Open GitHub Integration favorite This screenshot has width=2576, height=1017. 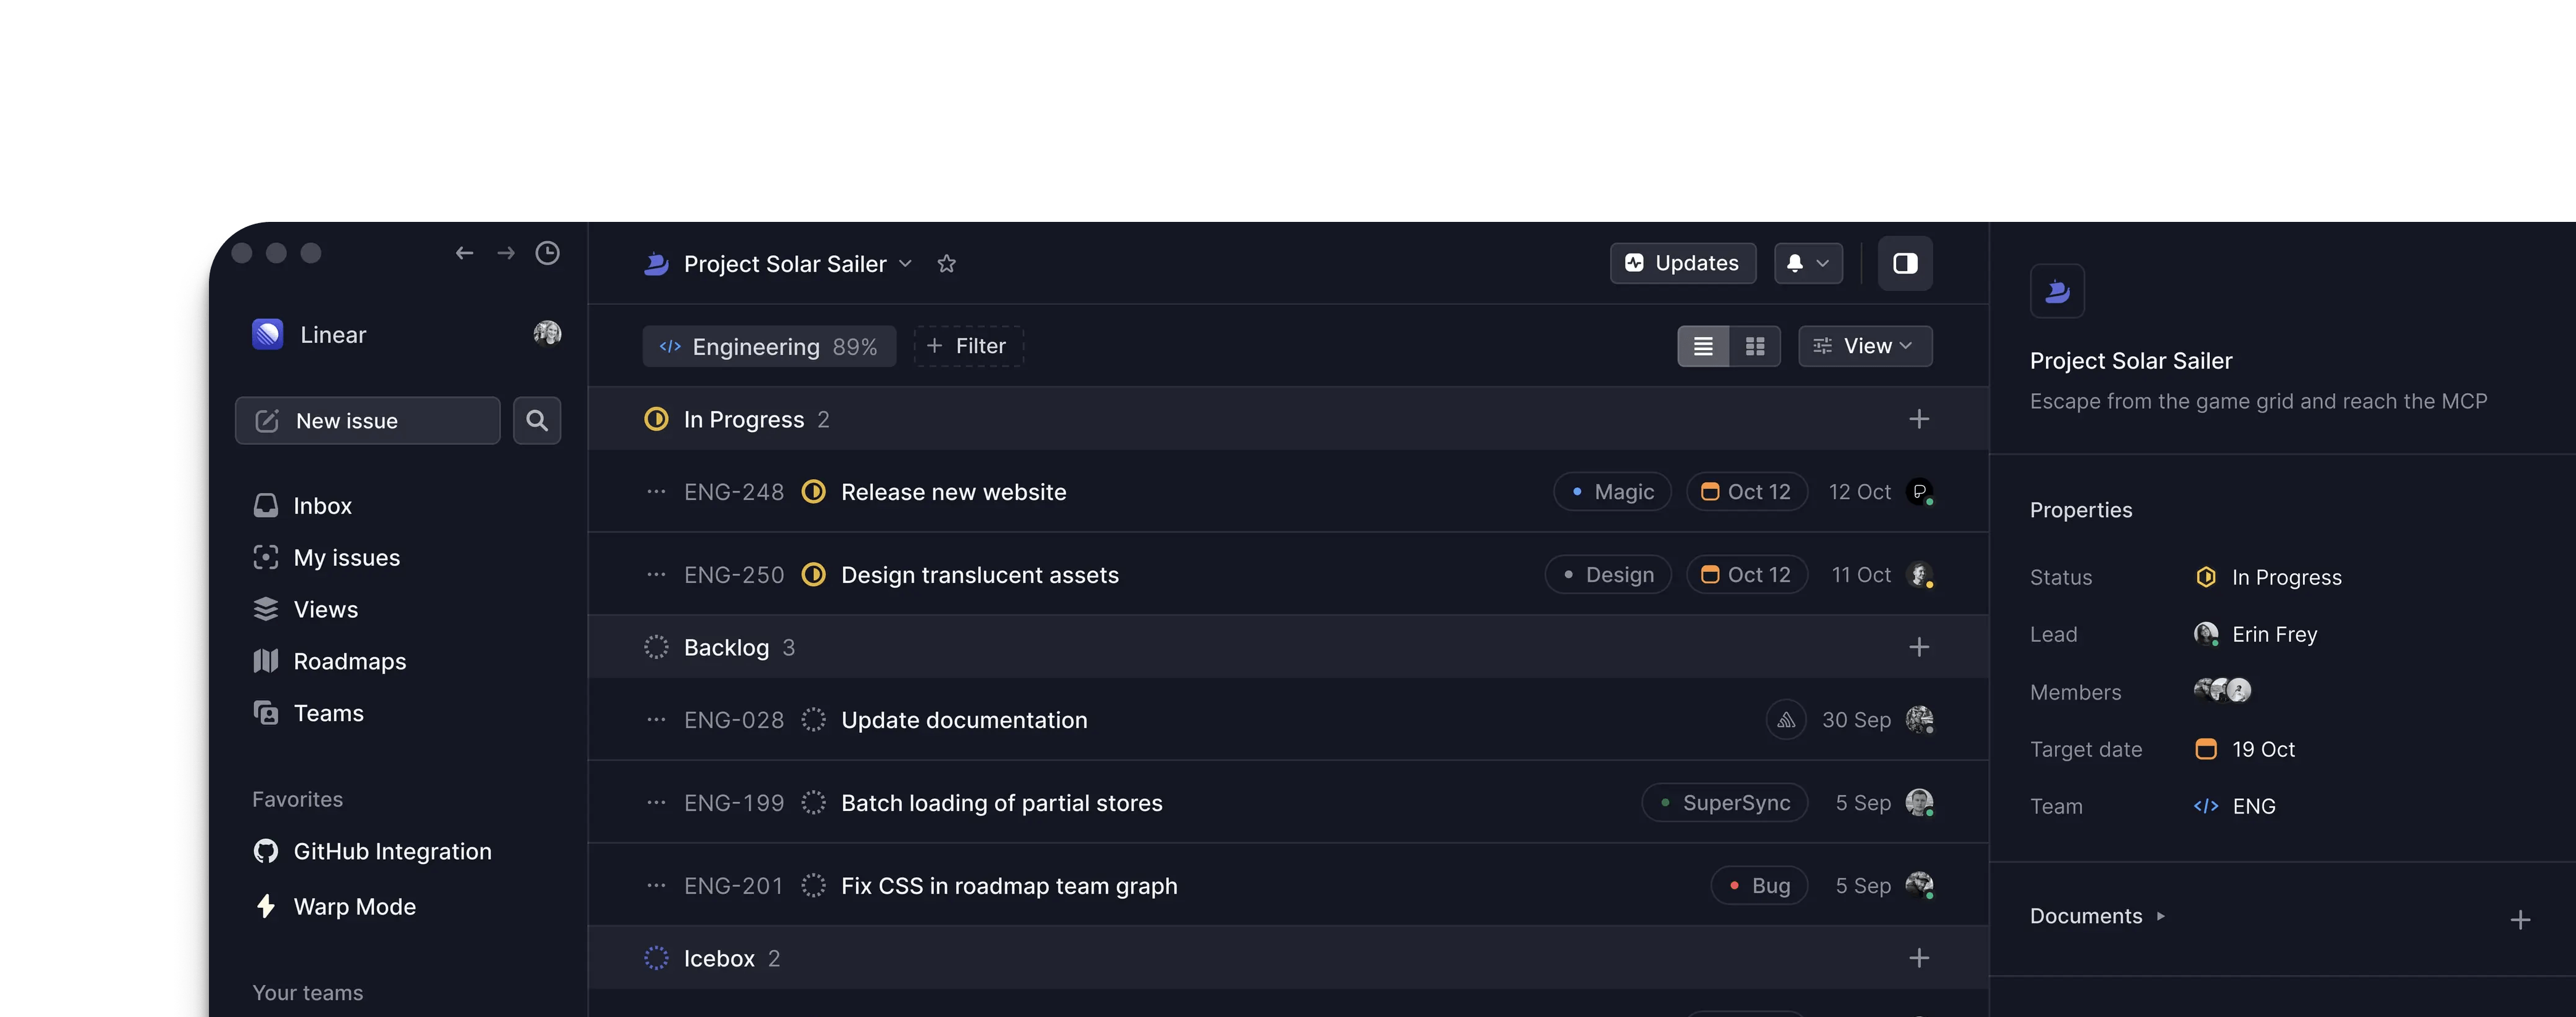392,851
